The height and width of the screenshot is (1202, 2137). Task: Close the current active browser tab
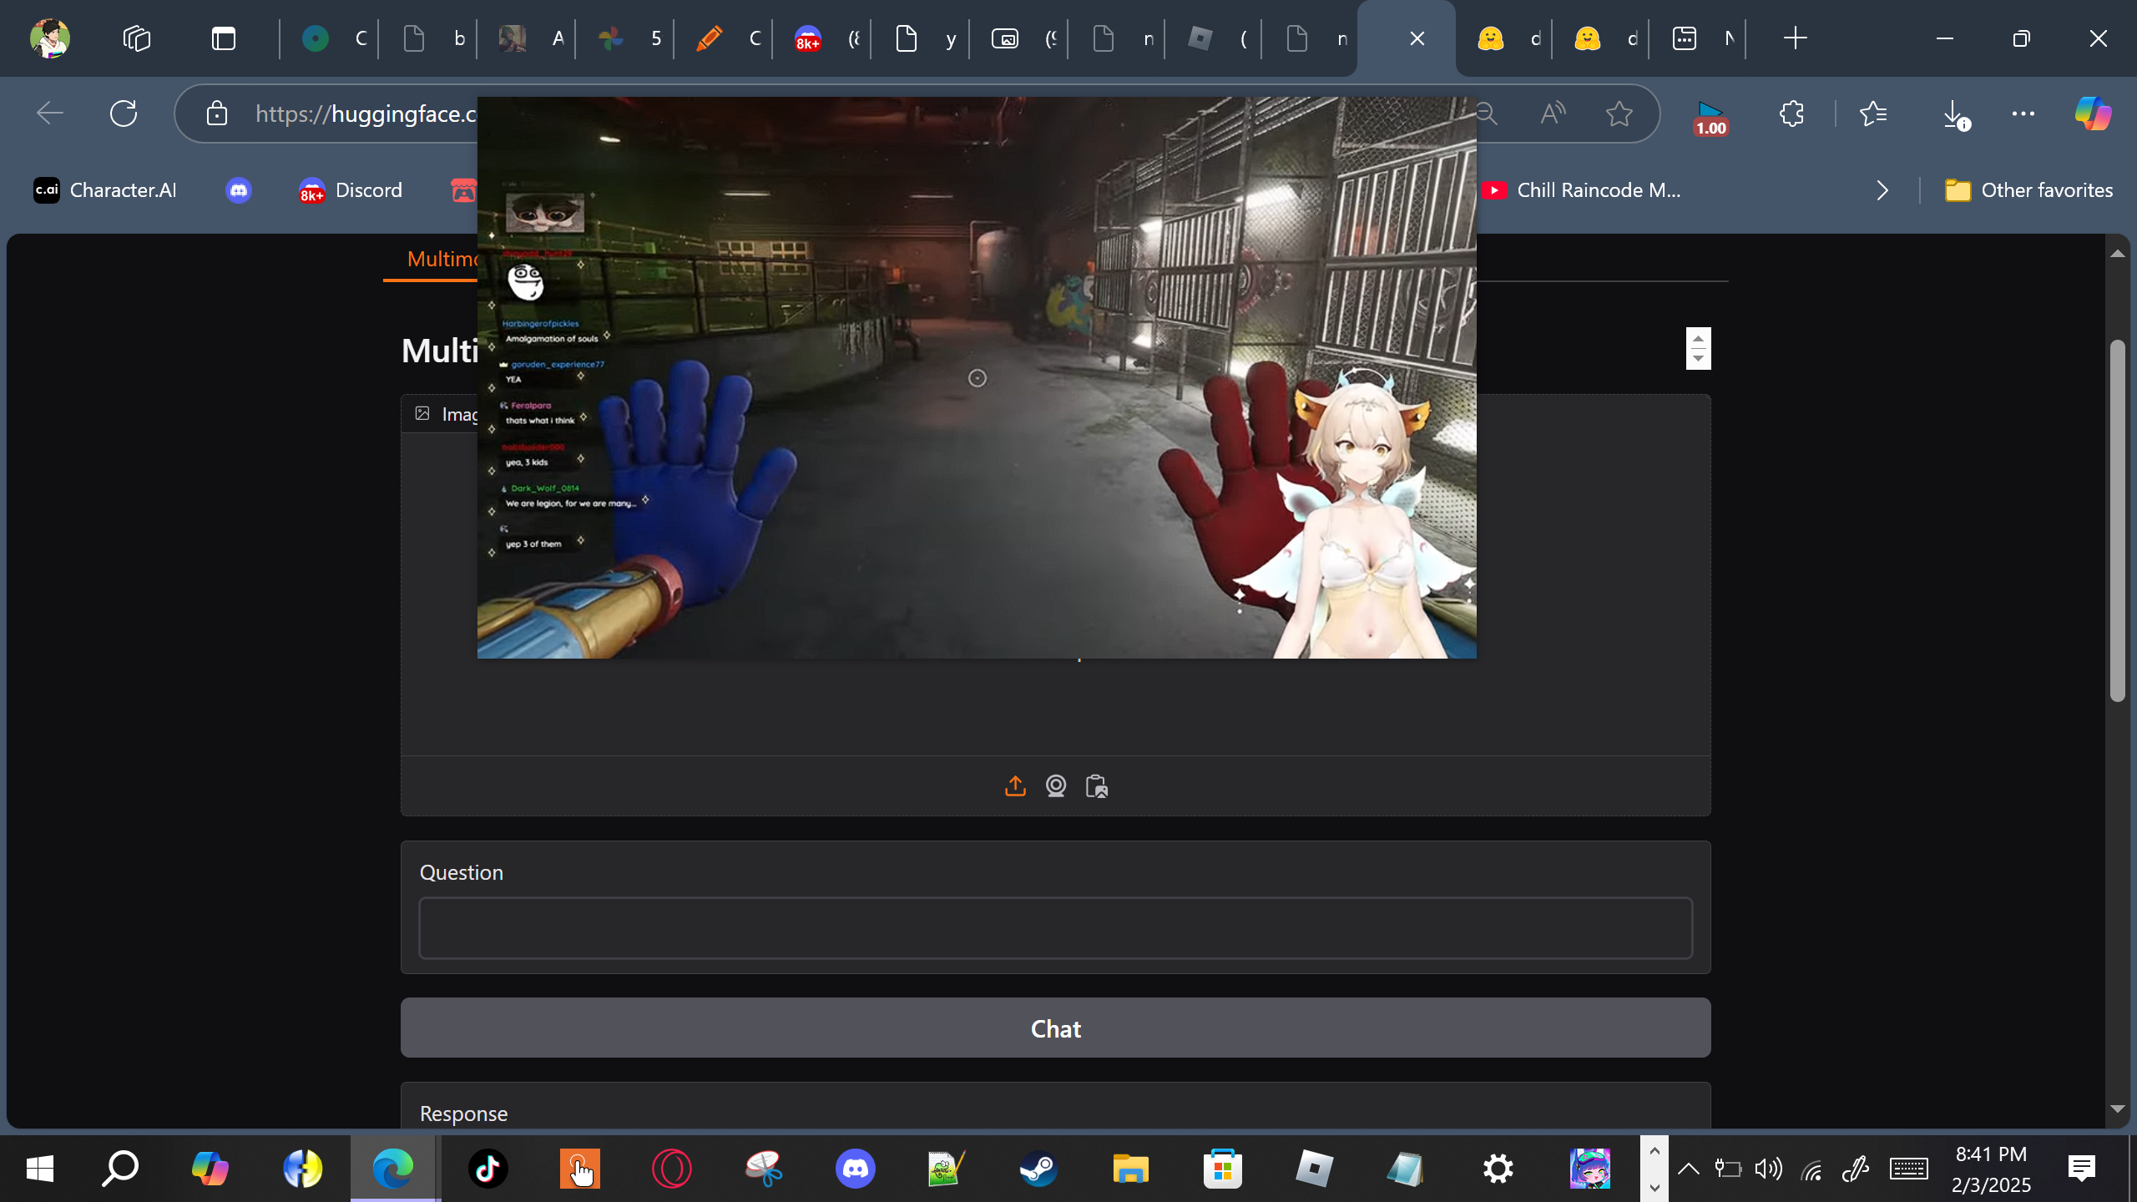(x=1417, y=38)
